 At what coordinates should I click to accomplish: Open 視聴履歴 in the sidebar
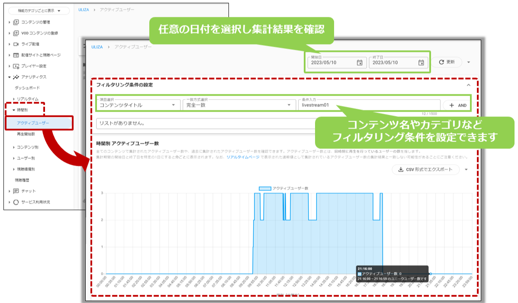tap(22, 180)
